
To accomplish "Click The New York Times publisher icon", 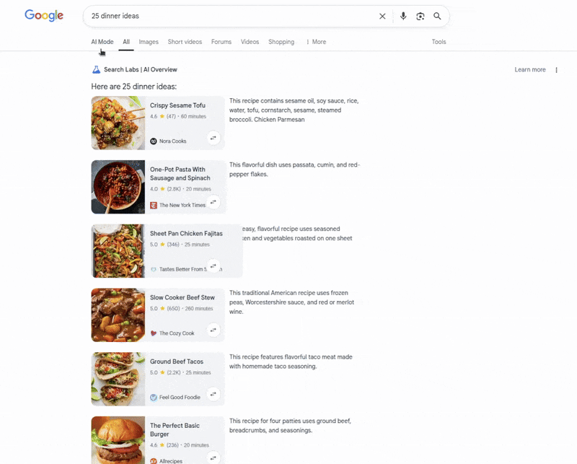I will click(x=152, y=205).
